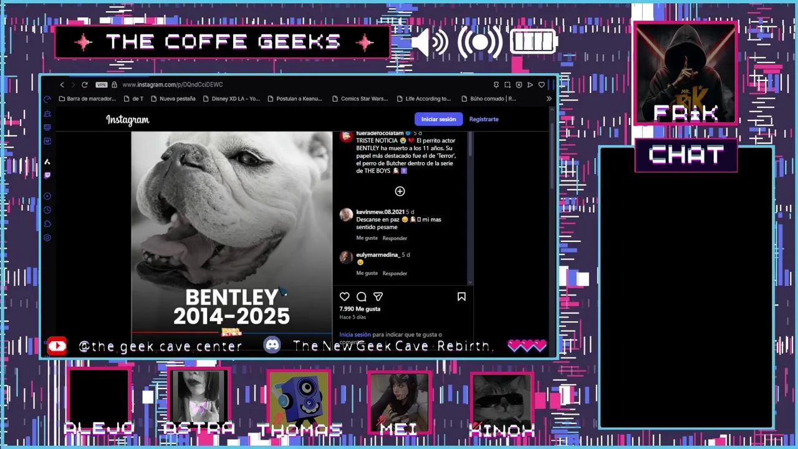The width and height of the screenshot is (798, 449).
Task: Click the comment bubble icon
Action: [x=362, y=297]
